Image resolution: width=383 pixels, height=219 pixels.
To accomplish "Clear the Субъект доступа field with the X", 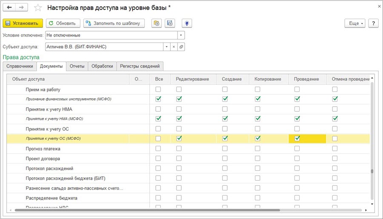I will click(x=174, y=47).
